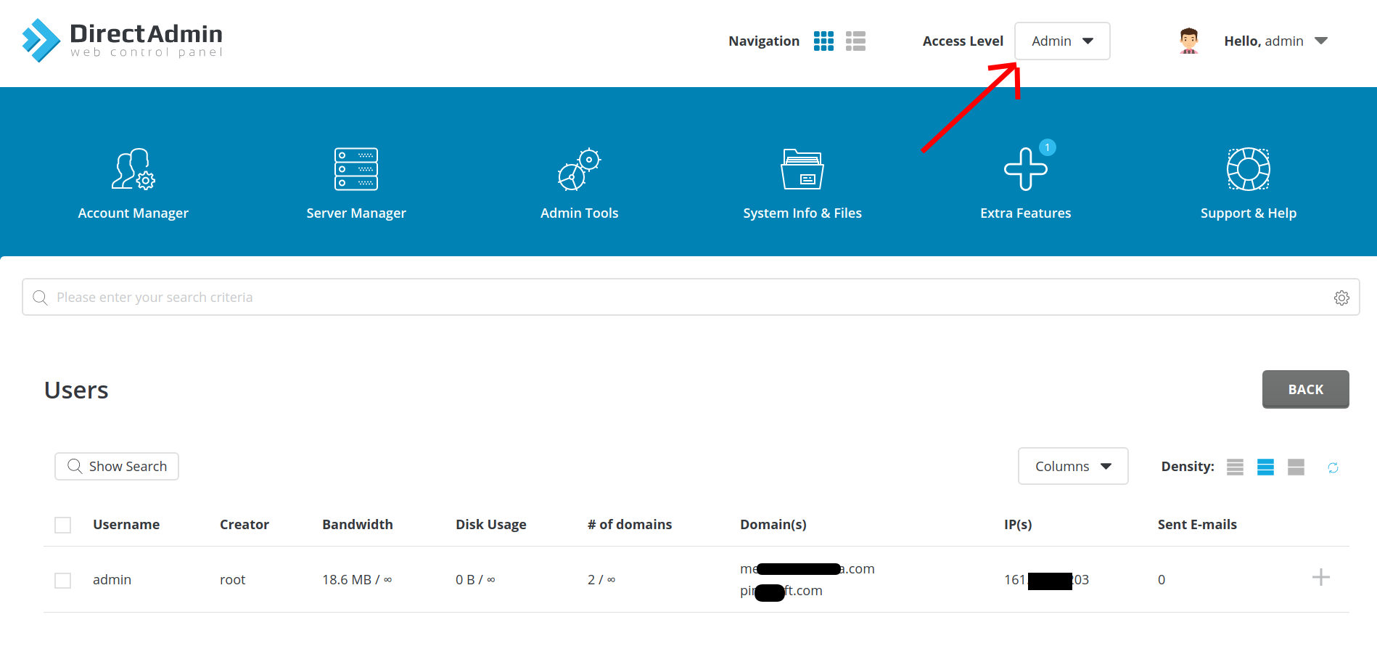Set table density to compact
This screenshot has width=1377, height=654.
pos(1235,467)
